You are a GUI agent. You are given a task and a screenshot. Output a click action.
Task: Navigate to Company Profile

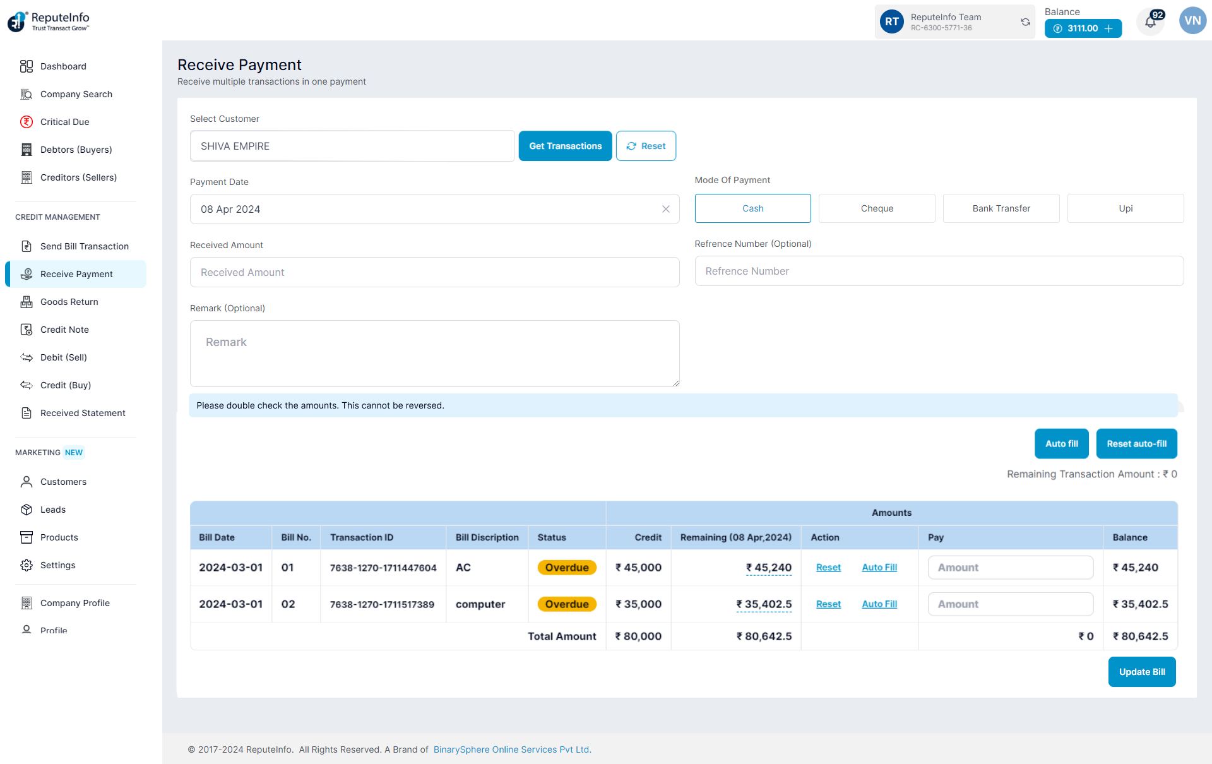(74, 603)
